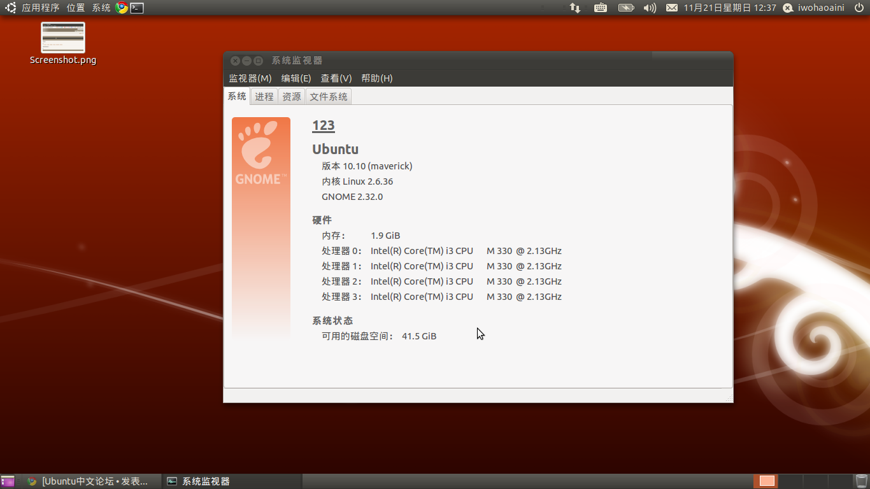Open the 监视器(M) menu
Viewport: 870px width, 489px height.
click(250, 78)
